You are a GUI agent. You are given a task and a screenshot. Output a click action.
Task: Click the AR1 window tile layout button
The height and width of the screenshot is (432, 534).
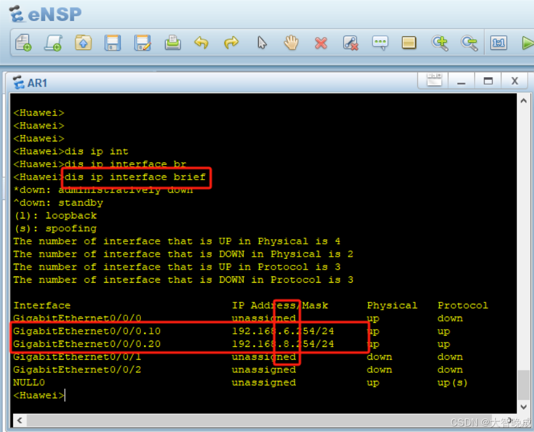(x=434, y=80)
